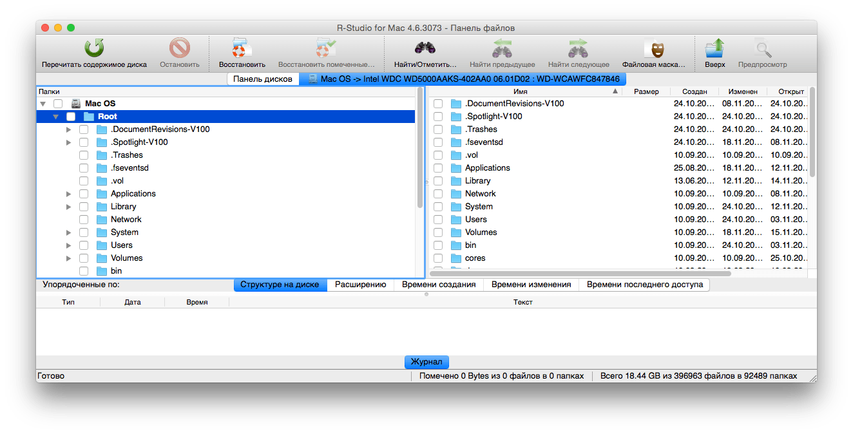Click Root folder icon in tree
The image size is (853, 434).
click(x=89, y=117)
